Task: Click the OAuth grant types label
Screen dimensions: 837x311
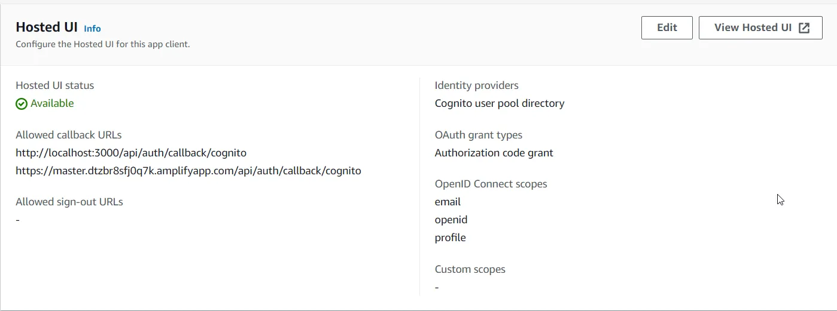Action: click(x=479, y=135)
